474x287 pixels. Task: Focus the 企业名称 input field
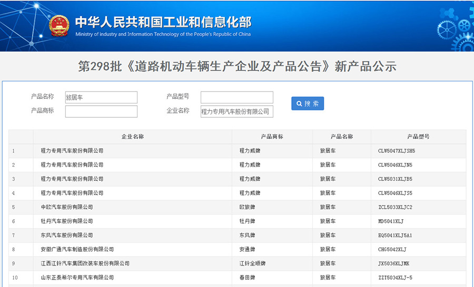click(x=236, y=111)
